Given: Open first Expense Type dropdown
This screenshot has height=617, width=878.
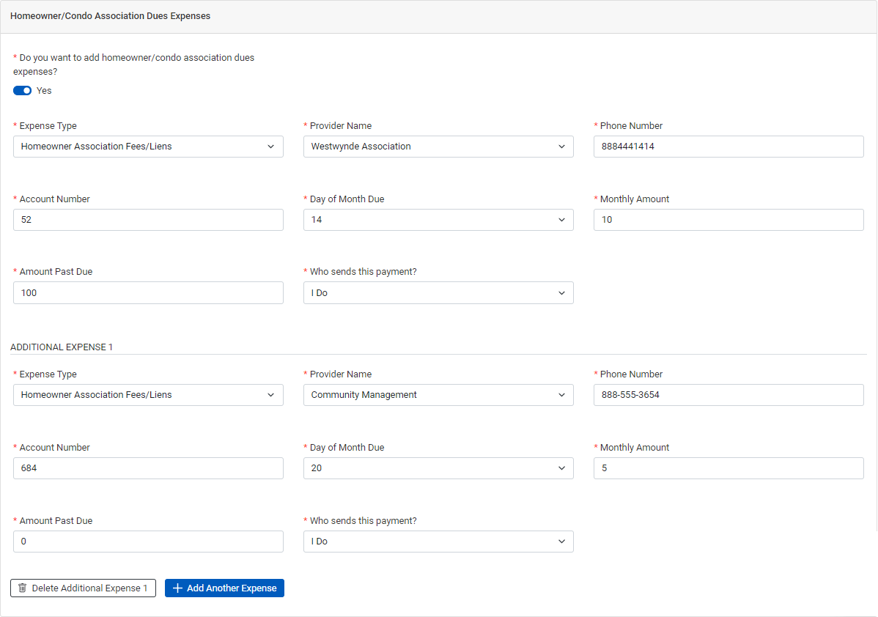Looking at the screenshot, I should click(x=148, y=147).
